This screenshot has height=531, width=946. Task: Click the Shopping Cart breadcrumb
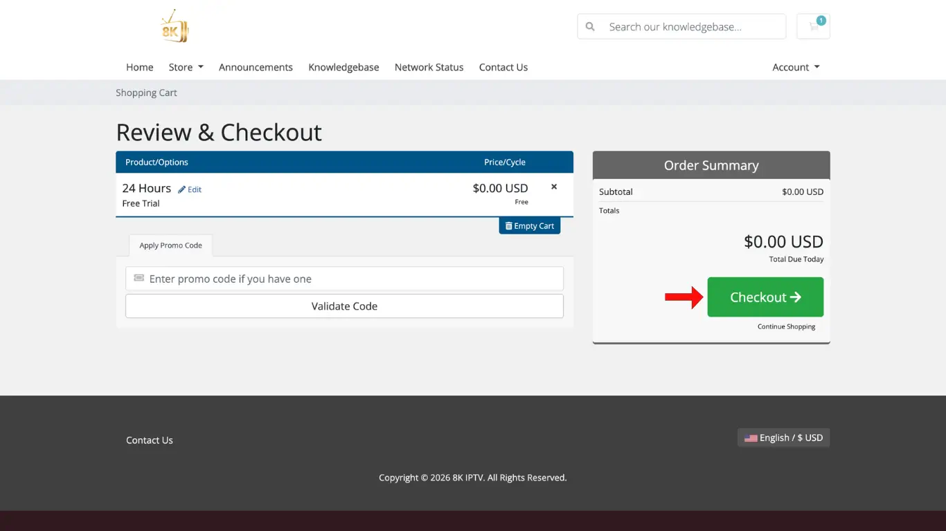pos(146,93)
